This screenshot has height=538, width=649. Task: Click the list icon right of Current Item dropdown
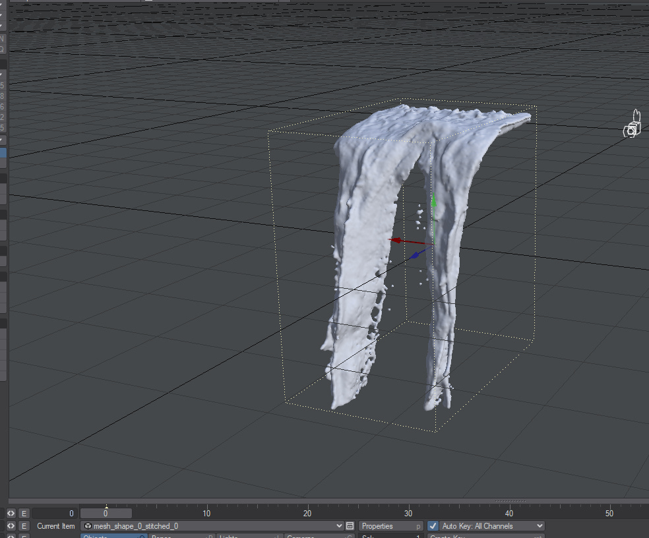(350, 525)
